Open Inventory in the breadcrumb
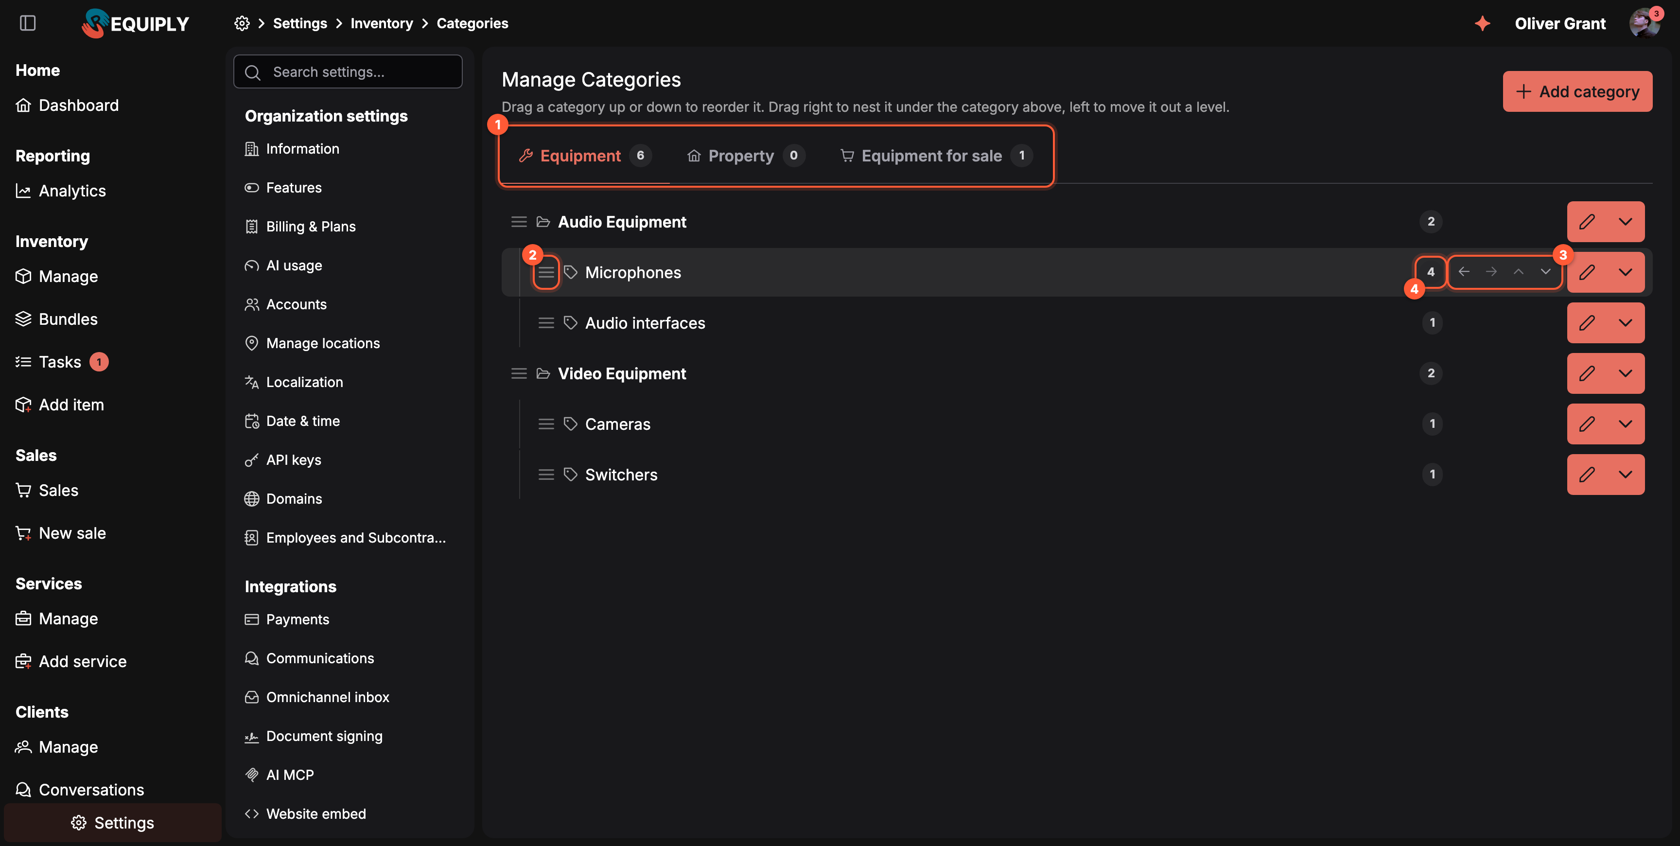The width and height of the screenshot is (1680, 846). pos(382,23)
